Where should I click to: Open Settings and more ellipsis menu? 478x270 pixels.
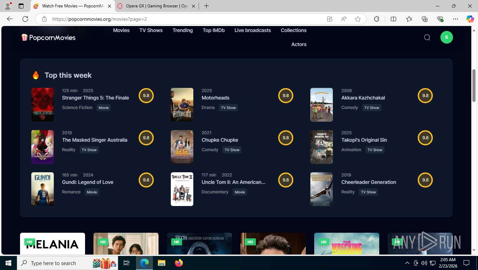pyautogui.click(x=456, y=19)
